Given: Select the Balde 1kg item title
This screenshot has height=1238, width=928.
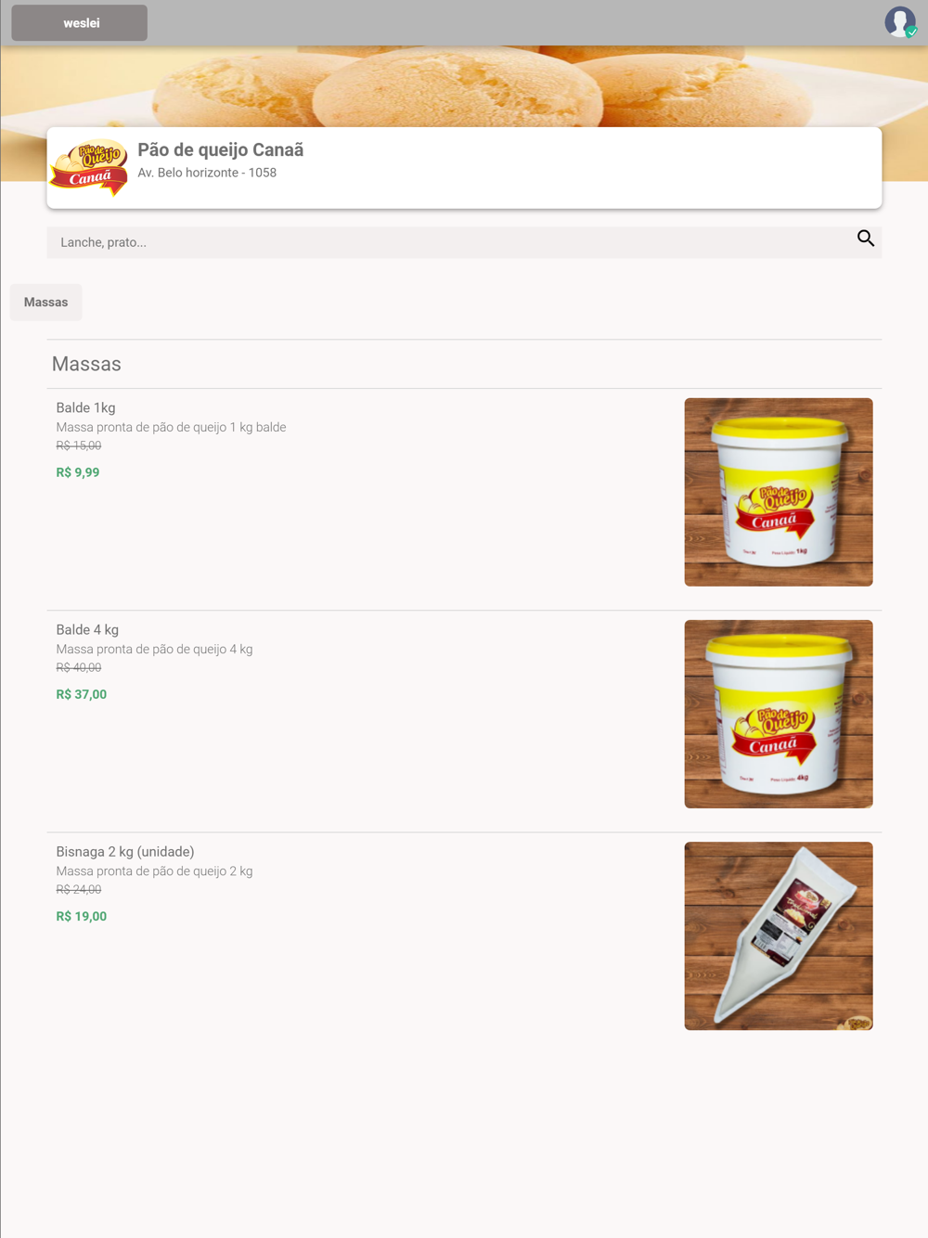Looking at the screenshot, I should (85, 407).
